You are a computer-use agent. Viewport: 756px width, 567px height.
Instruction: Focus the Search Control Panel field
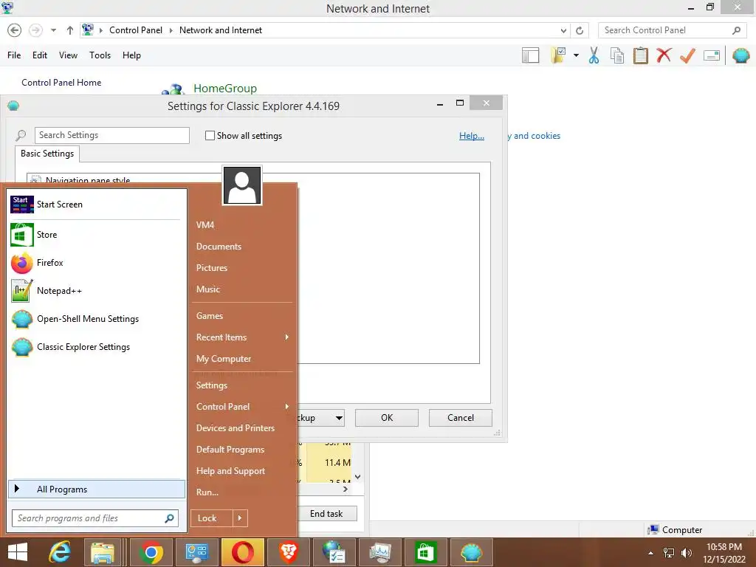pos(673,30)
